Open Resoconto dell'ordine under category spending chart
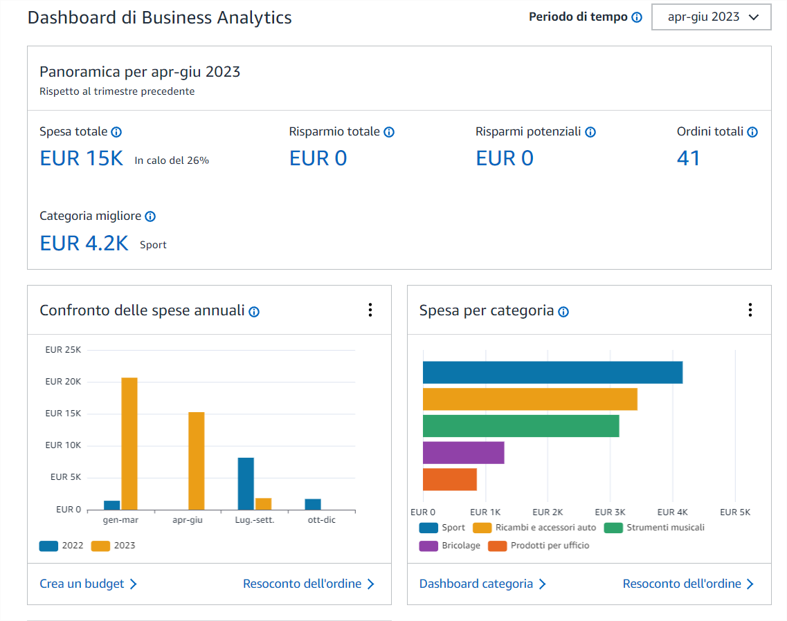787x621 pixels. tap(688, 584)
